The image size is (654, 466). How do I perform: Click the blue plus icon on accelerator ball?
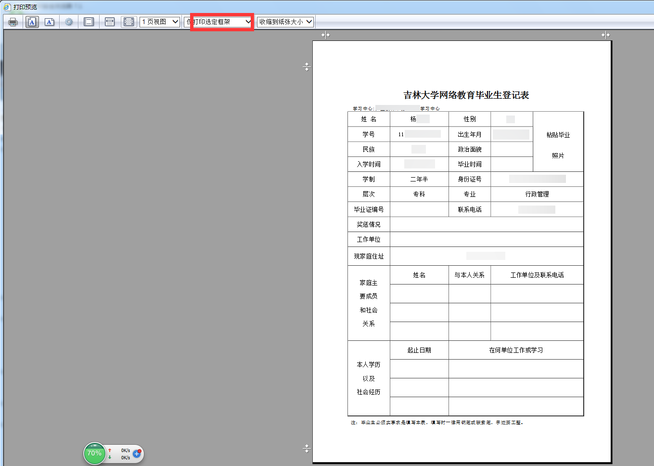point(136,454)
